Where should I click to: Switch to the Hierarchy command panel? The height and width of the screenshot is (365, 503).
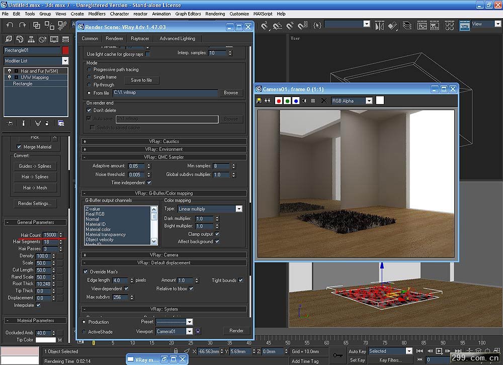coord(31,39)
